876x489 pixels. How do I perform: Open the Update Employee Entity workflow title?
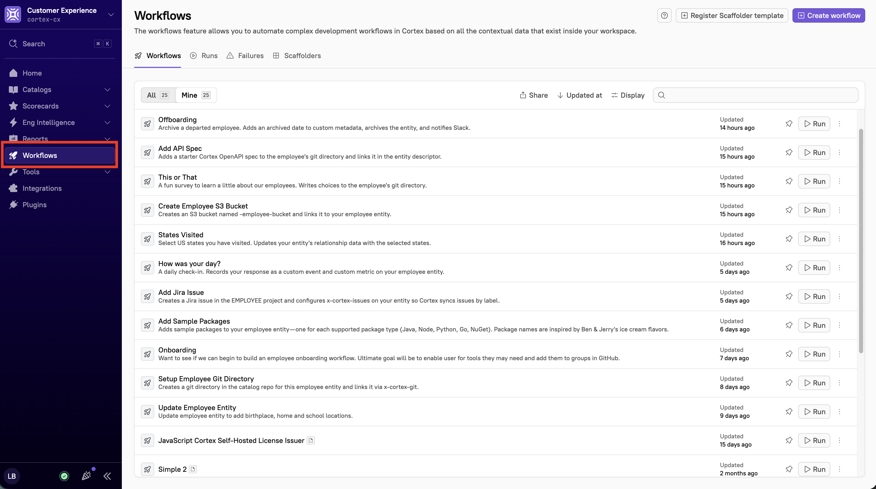tap(197, 408)
